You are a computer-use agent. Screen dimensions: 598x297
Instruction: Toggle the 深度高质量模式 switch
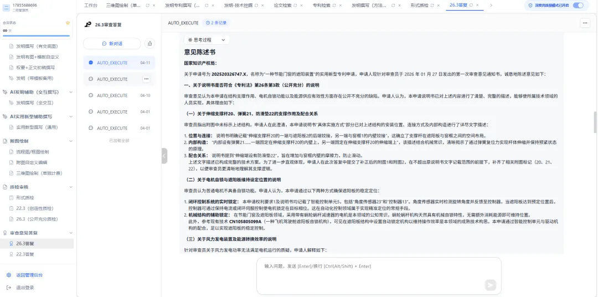point(578,6)
